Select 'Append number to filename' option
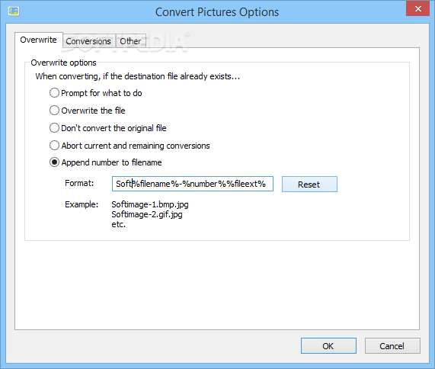Image resolution: width=435 pixels, height=369 pixels. coord(105,162)
